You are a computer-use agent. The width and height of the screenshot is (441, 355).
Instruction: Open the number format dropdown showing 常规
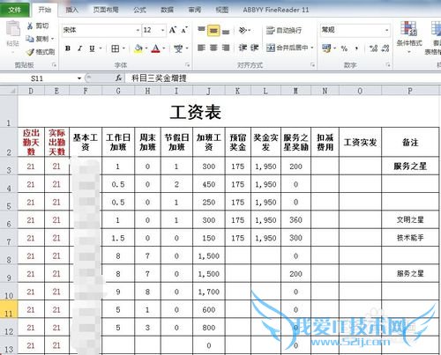click(386, 30)
